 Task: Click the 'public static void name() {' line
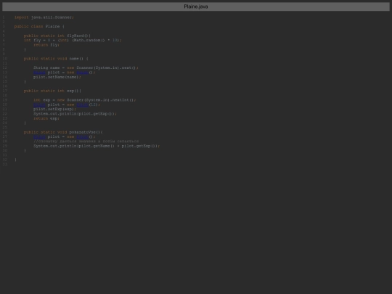pos(56,59)
